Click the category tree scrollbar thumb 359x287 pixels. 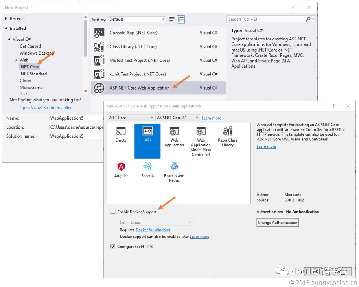pos(85,38)
